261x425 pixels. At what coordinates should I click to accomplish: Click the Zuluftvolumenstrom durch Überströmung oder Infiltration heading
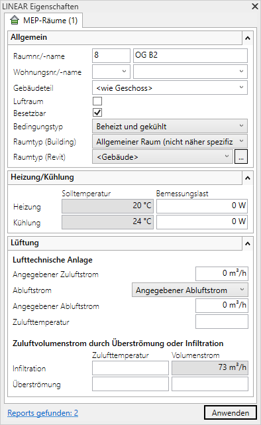point(118,343)
